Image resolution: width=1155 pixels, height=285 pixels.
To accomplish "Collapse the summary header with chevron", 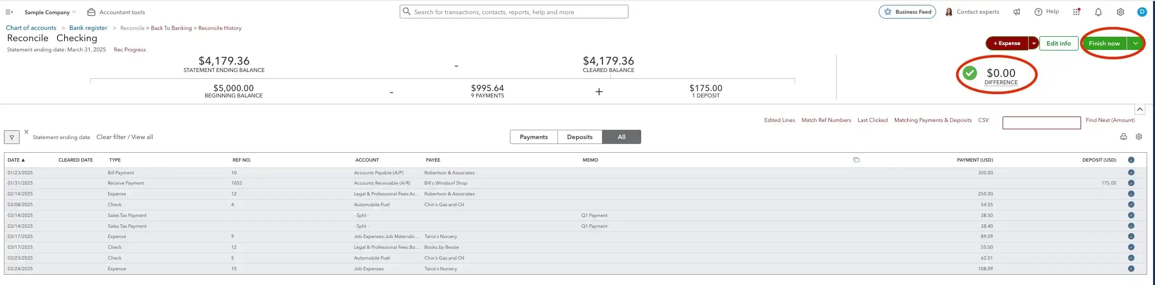I will (1140, 109).
